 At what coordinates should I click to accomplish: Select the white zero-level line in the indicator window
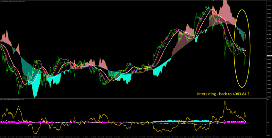coord(123,122)
